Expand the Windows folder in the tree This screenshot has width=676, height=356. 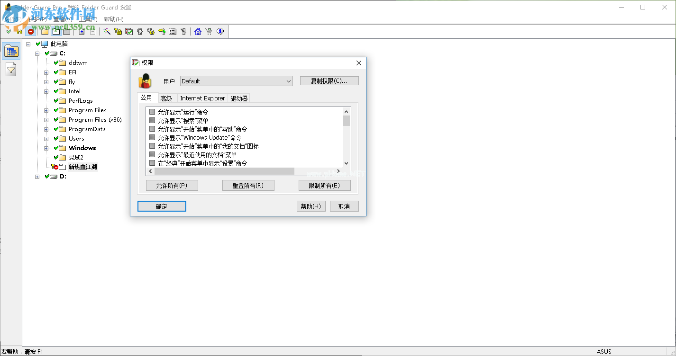point(45,148)
